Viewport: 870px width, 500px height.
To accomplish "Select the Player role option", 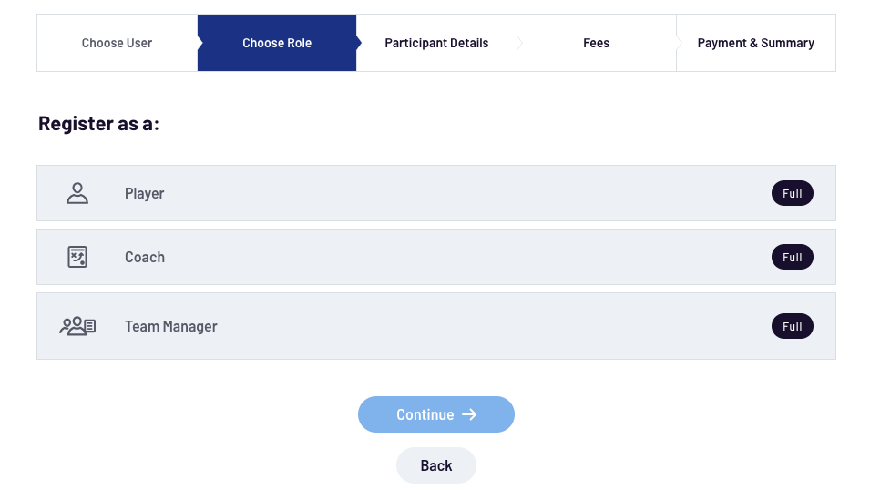I will (436, 193).
